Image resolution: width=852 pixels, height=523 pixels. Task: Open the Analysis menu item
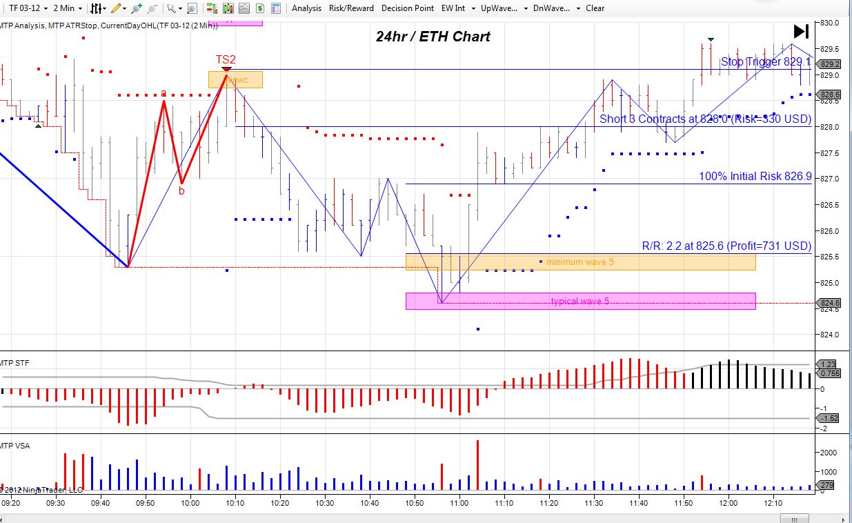coord(306,8)
